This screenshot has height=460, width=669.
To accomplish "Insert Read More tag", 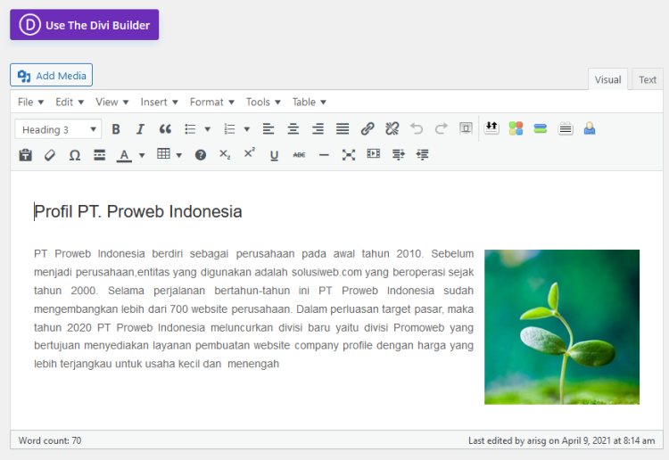I will click(x=99, y=155).
